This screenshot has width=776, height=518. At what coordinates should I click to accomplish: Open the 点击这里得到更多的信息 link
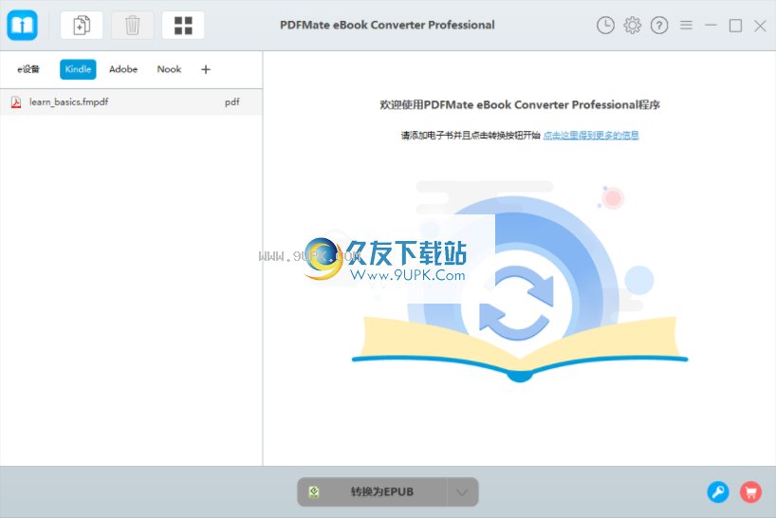click(591, 136)
